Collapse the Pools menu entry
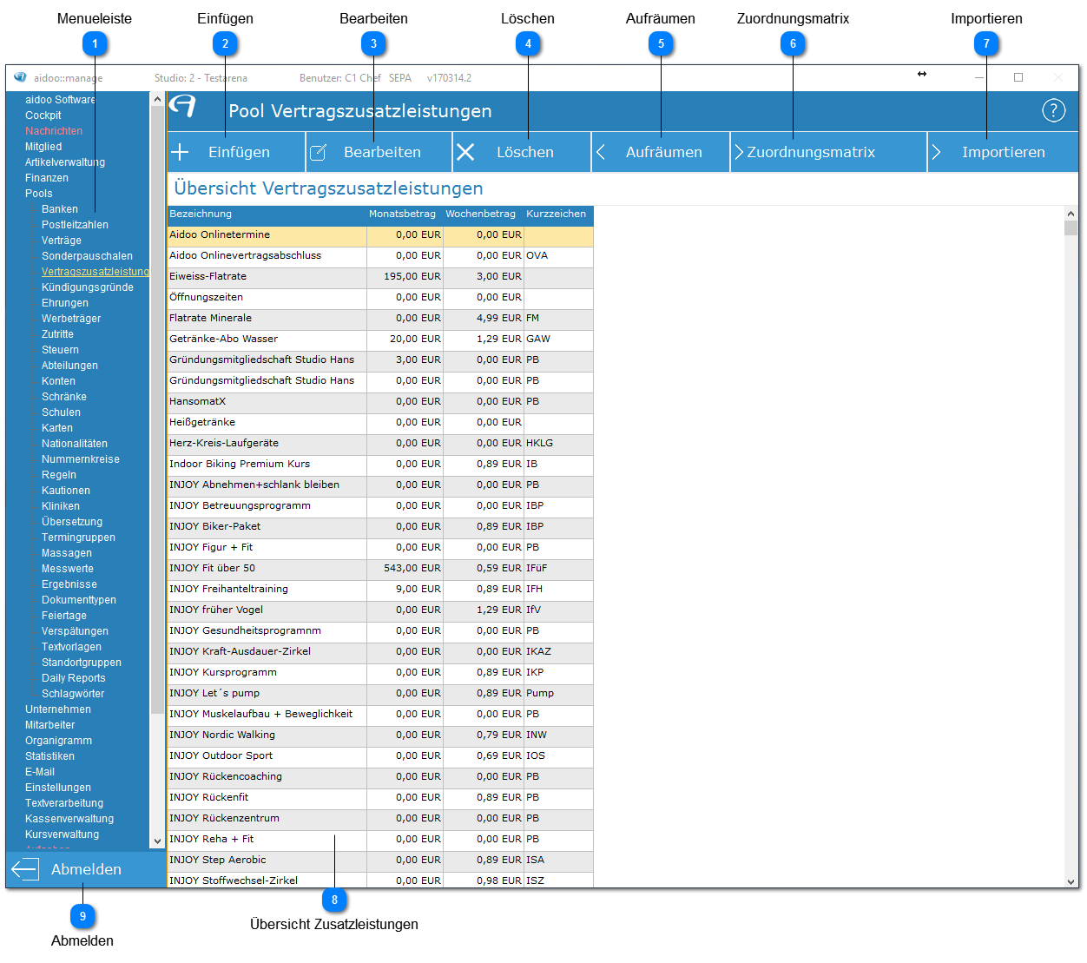1087x963 pixels. tap(38, 194)
